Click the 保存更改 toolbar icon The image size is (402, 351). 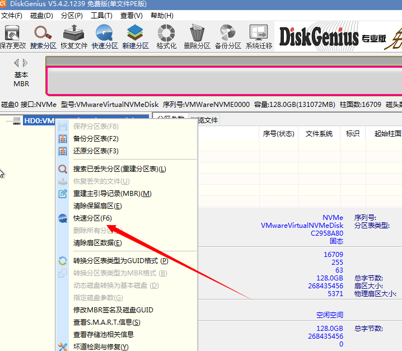pyautogui.click(x=12, y=33)
